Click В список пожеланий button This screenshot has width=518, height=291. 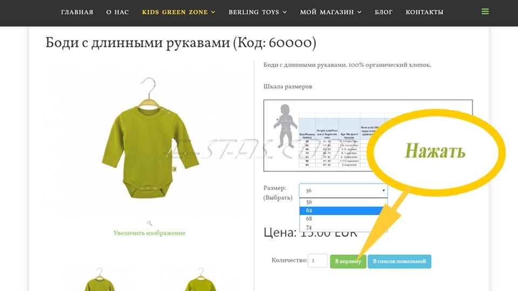coord(399,261)
